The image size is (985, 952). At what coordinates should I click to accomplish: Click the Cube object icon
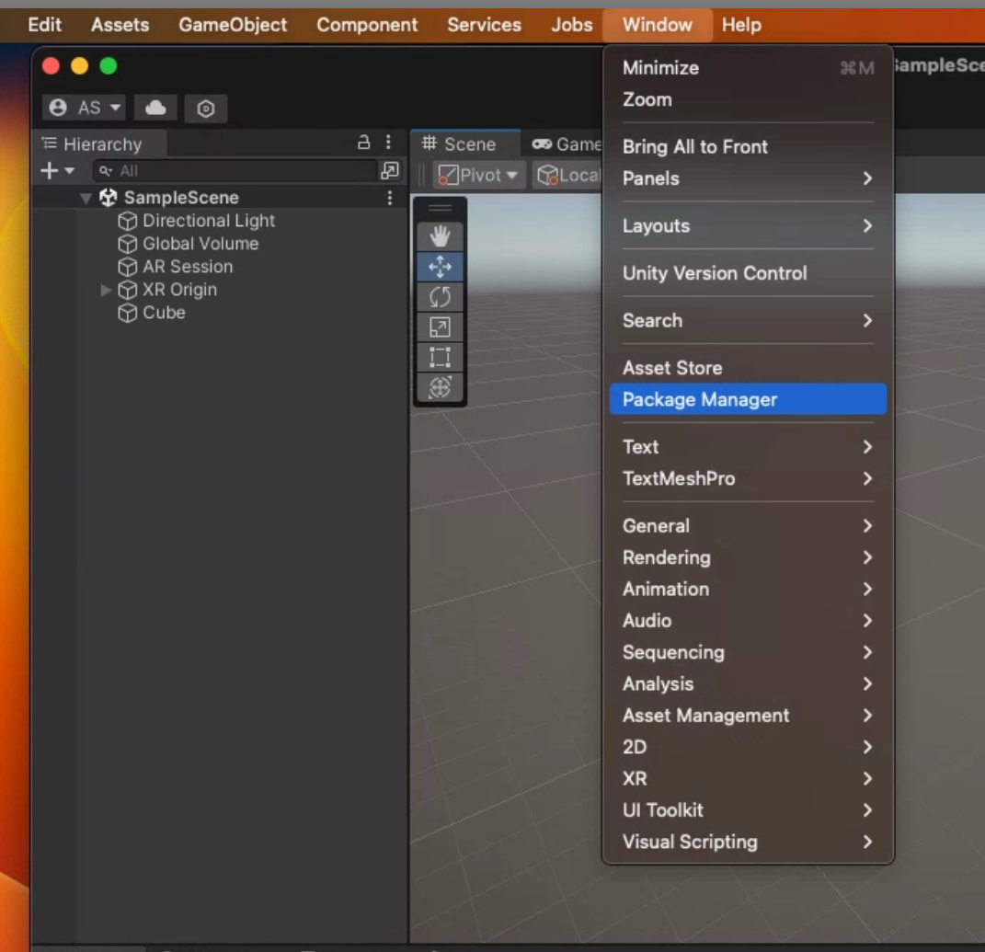[x=128, y=313]
